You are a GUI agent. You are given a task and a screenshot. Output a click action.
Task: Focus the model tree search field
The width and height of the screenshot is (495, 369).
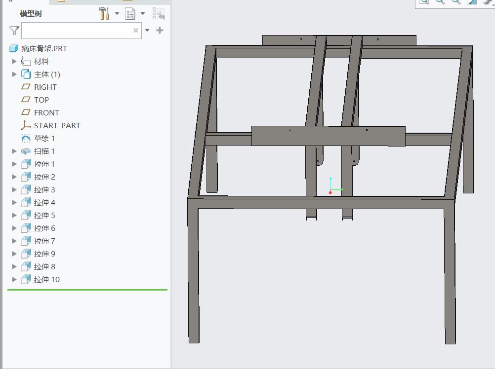pyautogui.click(x=81, y=31)
